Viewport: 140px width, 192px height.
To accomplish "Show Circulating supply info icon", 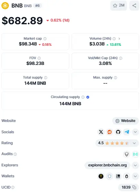I will point(83,97).
